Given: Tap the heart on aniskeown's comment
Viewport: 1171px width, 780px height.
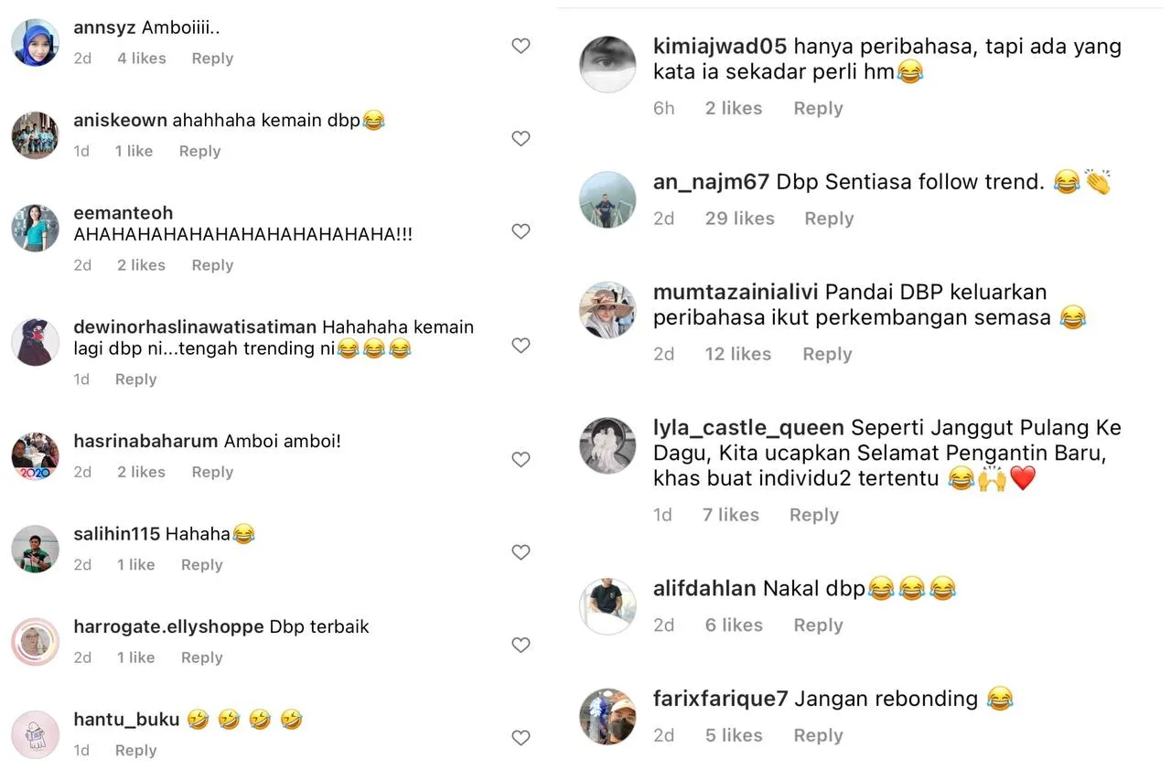Looking at the screenshot, I should pyautogui.click(x=521, y=139).
